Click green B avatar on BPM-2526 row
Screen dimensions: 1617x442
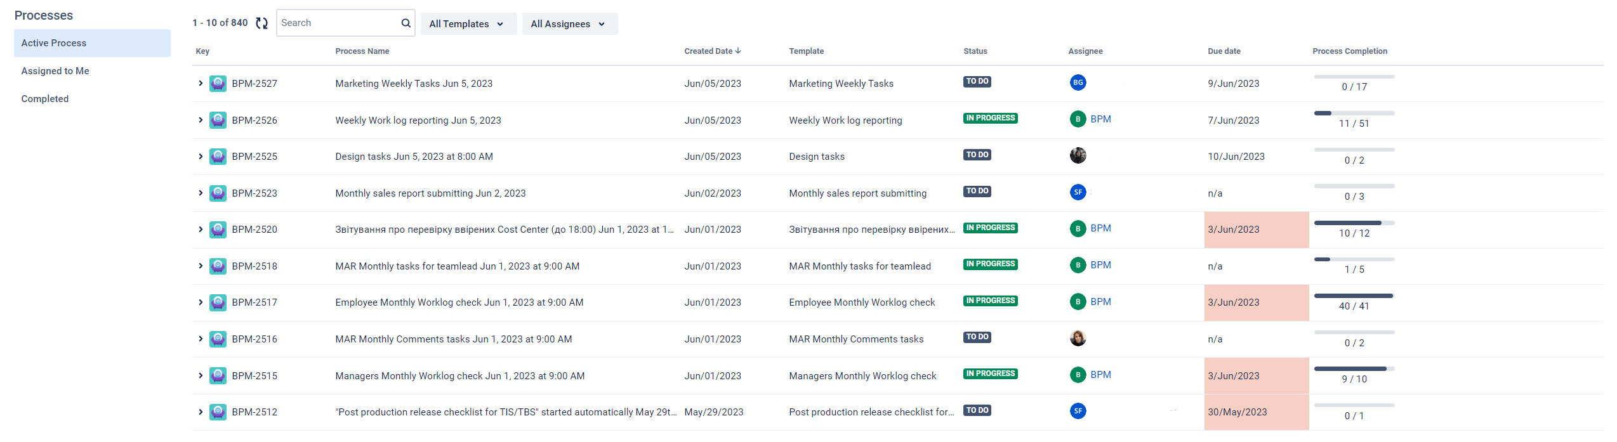pyautogui.click(x=1078, y=119)
